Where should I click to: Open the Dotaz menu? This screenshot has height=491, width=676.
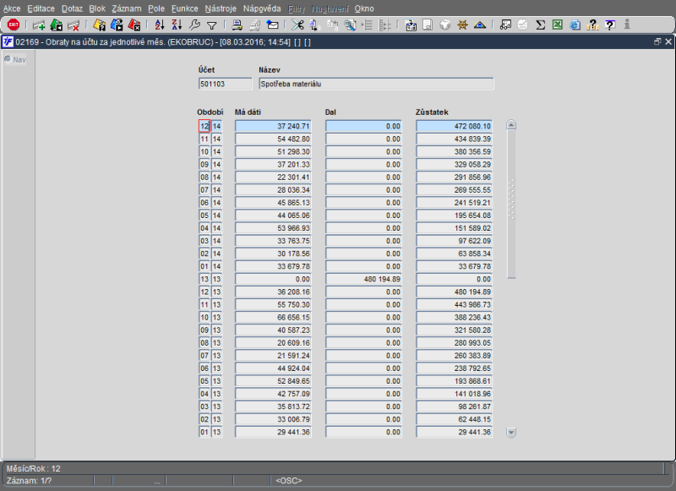click(x=72, y=8)
